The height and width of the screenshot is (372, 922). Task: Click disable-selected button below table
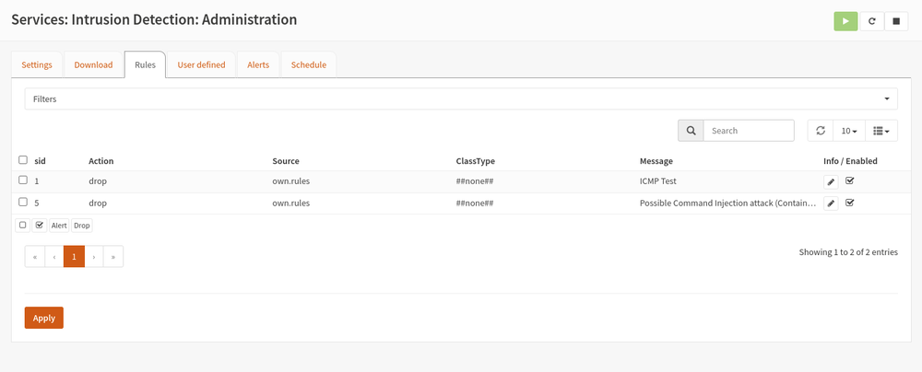(23, 225)
